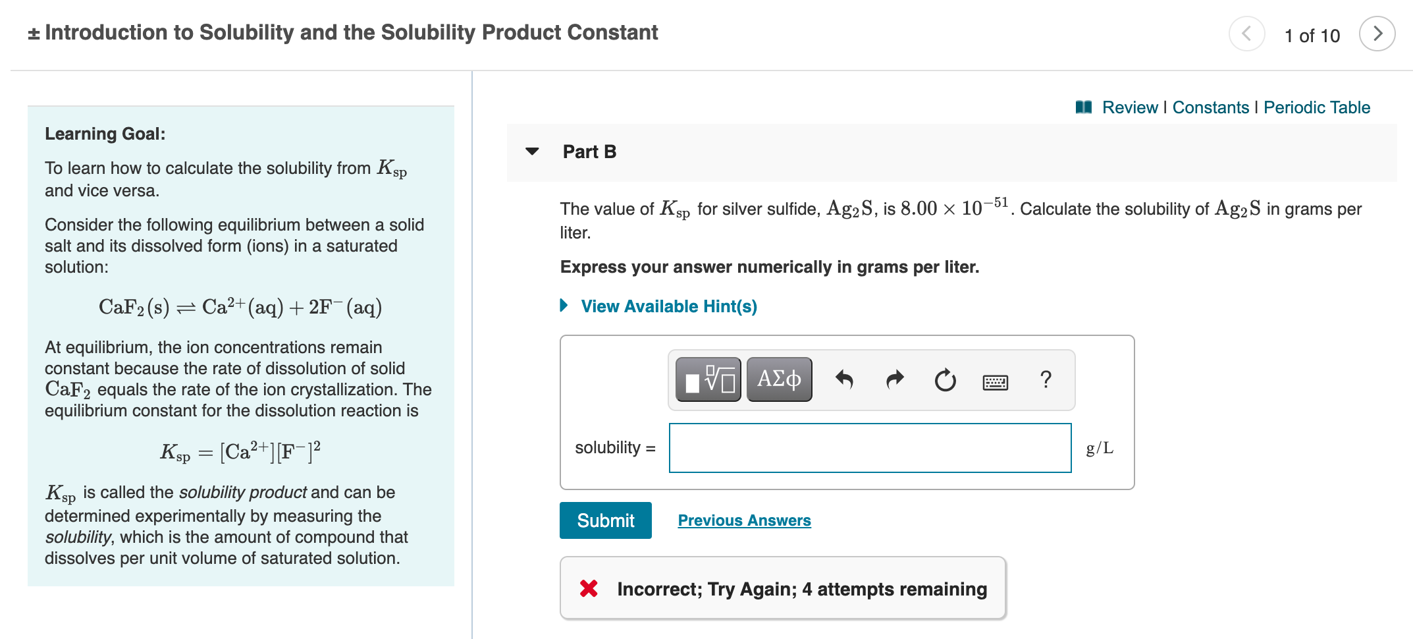The width and height of the screenshot is (1413, 639).
Task: View Previous Answers
Action: coord(744,520)
